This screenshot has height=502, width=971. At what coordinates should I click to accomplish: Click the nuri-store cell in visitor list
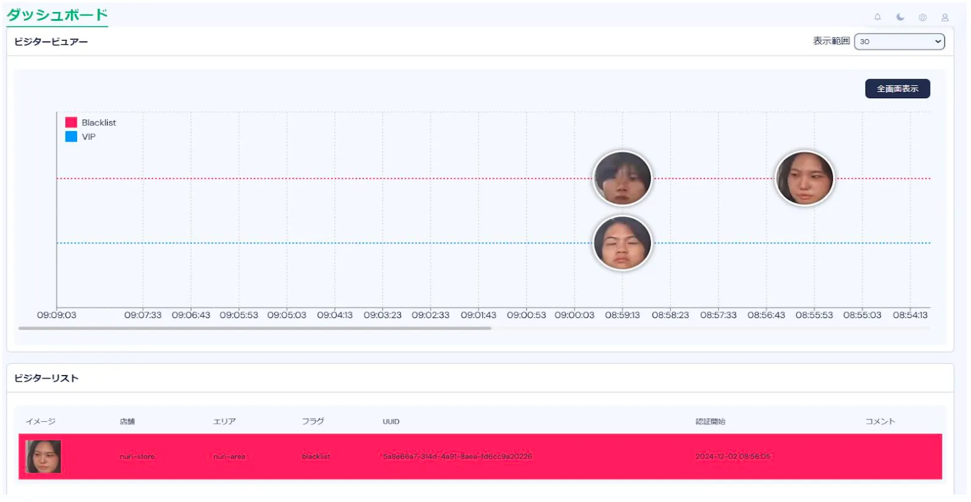137,457
